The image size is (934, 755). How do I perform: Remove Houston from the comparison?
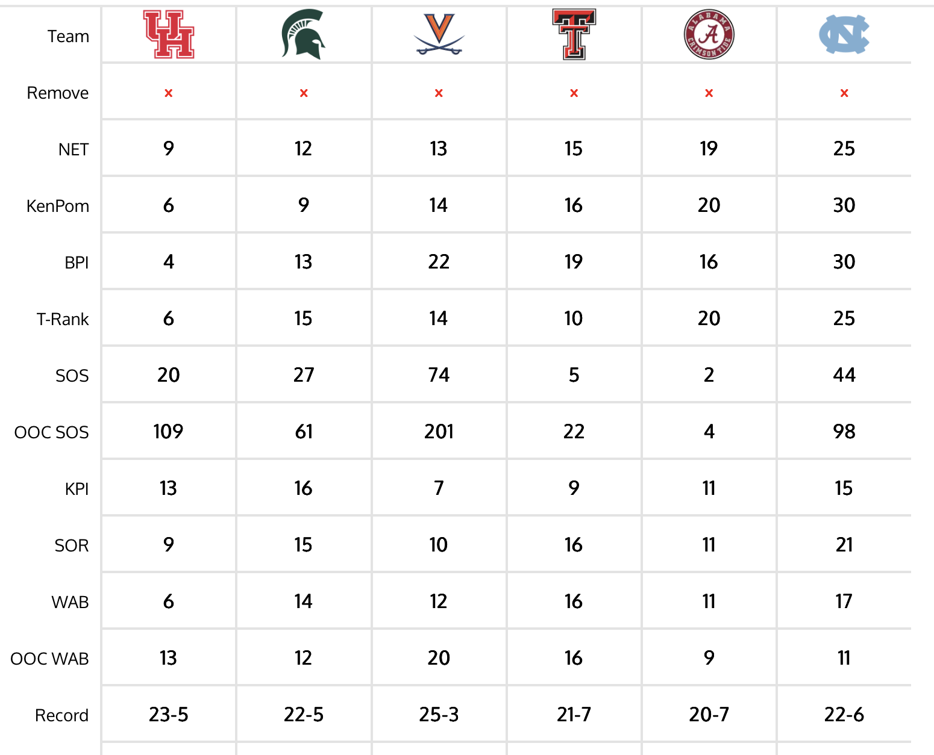(x=169, y=93)
